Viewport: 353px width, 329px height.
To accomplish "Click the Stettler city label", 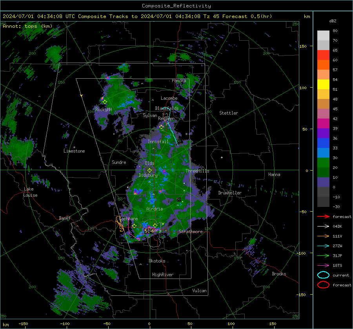I will [x=229, y=113].
